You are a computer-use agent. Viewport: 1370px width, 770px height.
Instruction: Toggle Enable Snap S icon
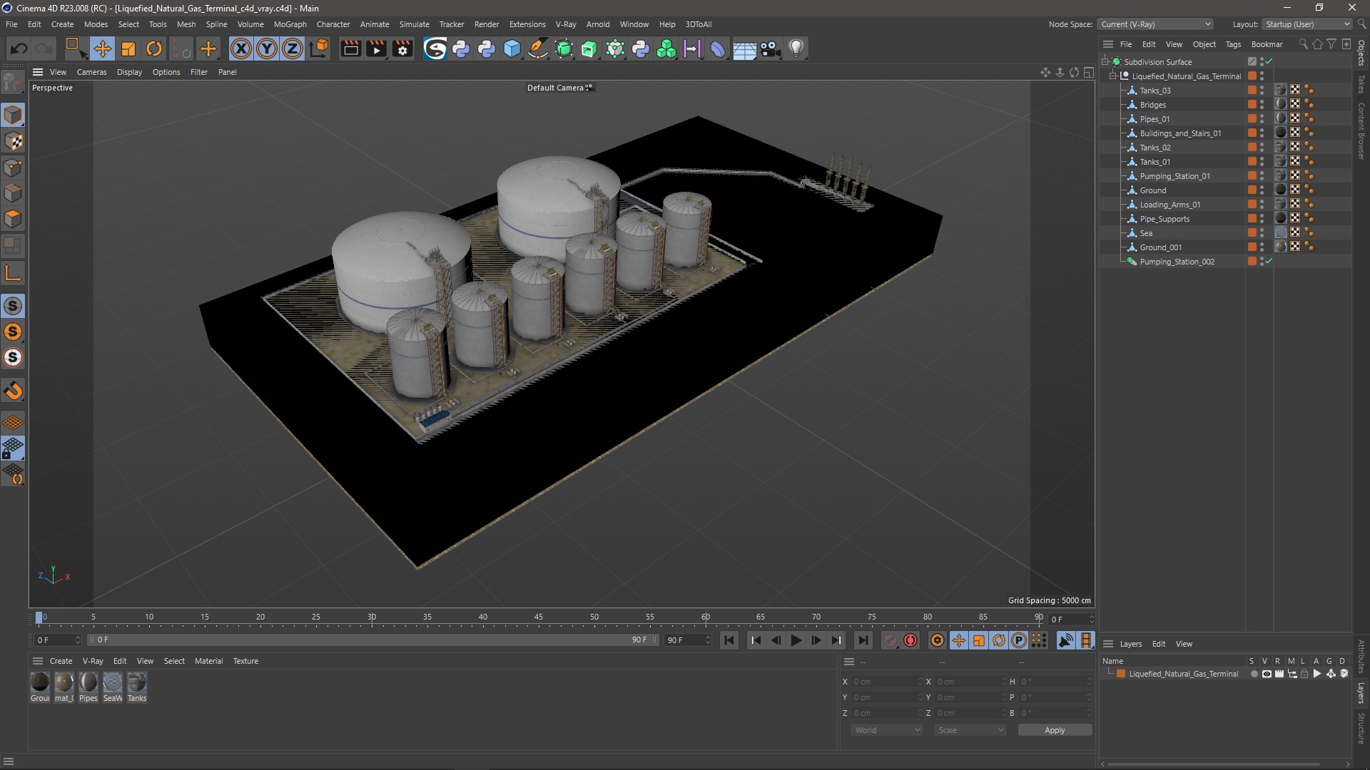(13, 306)
